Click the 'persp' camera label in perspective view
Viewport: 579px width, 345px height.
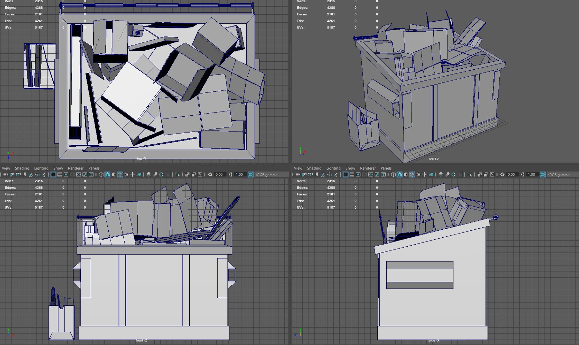pyautogui.click(x=434, y=158)
